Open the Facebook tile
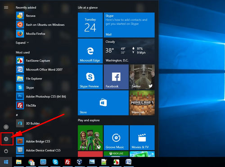 coord(116,77)
